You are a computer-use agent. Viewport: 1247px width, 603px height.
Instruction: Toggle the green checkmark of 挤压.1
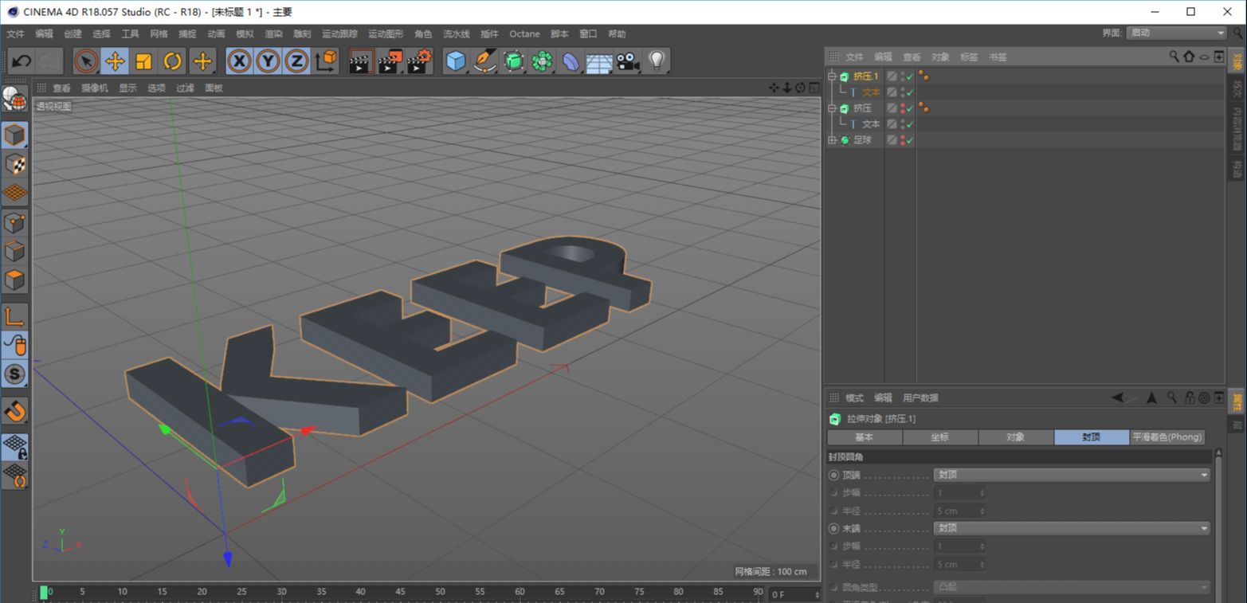[910, 76]
